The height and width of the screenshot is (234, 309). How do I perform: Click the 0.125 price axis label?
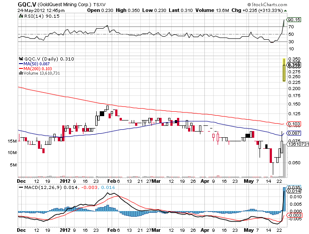[294, 114]
